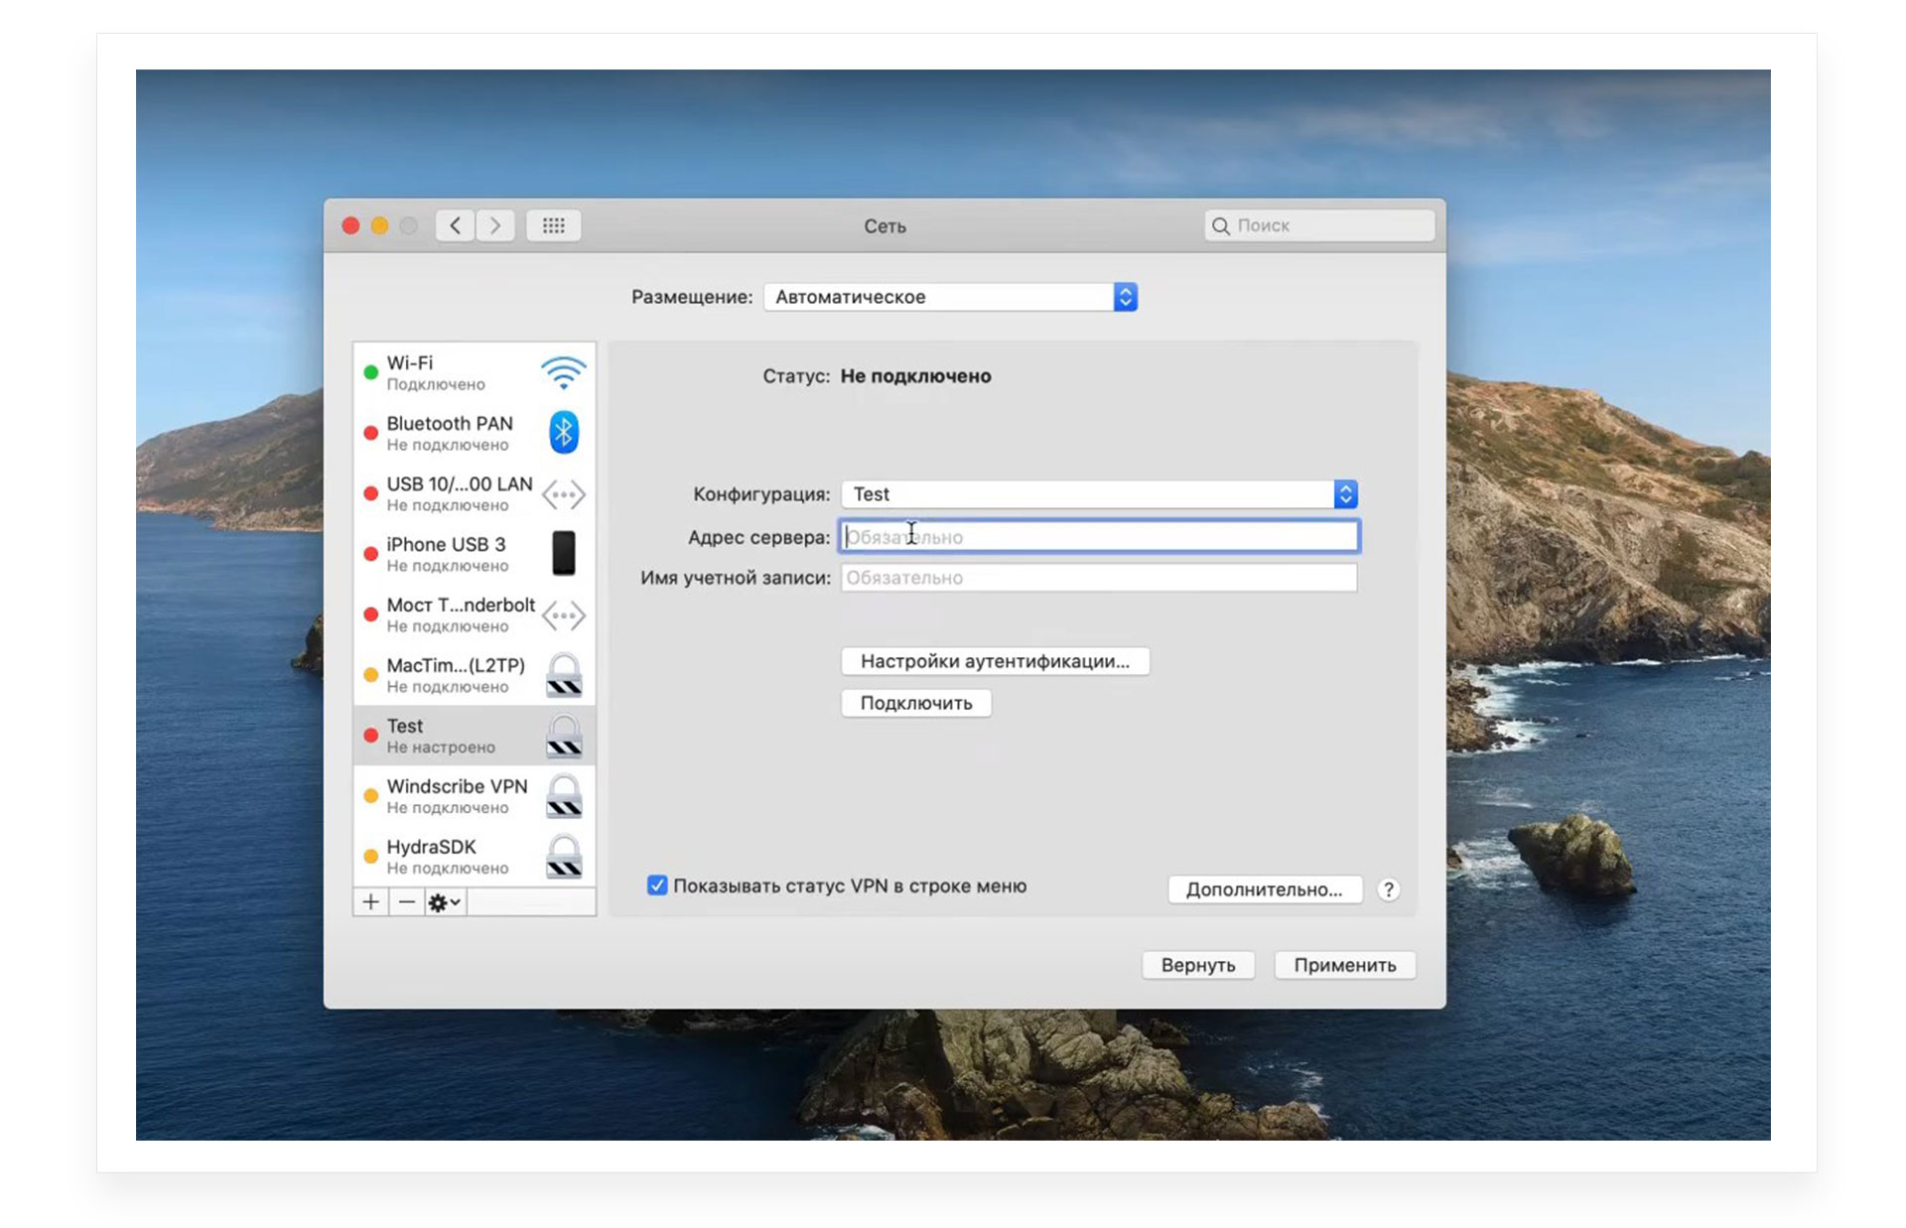
Task: Click the Дополнительно advanced button
Action: click(x=1264, y=889)
